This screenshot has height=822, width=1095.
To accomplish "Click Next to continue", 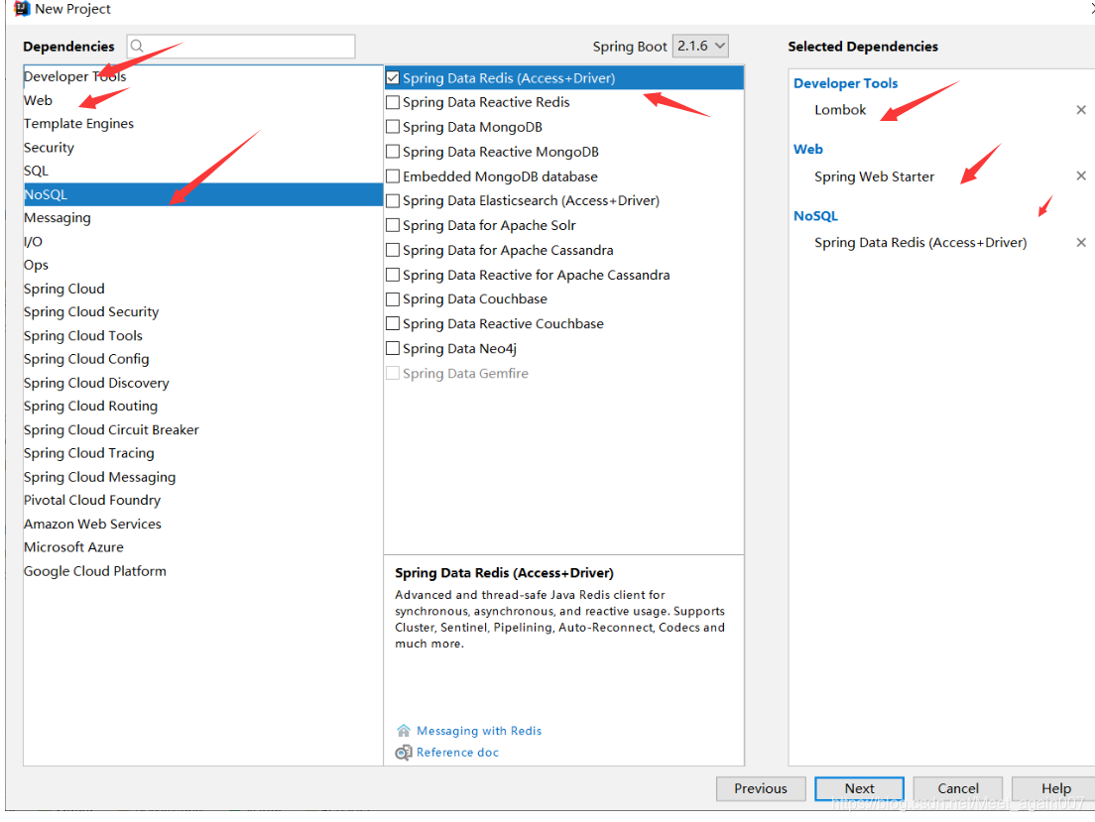I will click(x=859, y=788).
